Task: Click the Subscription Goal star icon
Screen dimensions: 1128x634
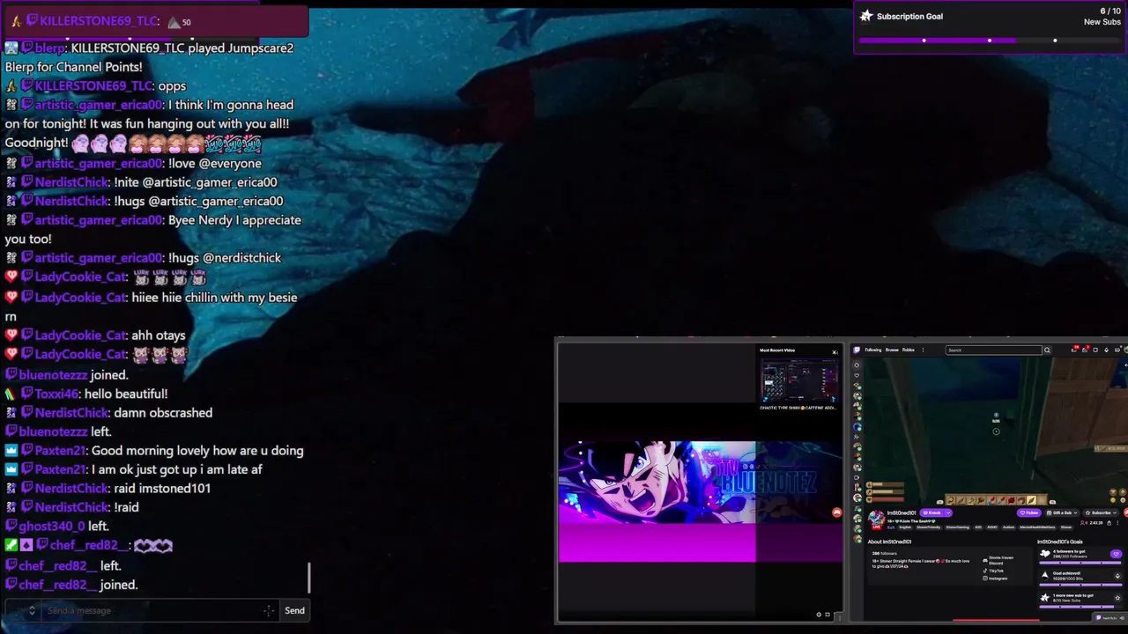Action: coord(866,16)
